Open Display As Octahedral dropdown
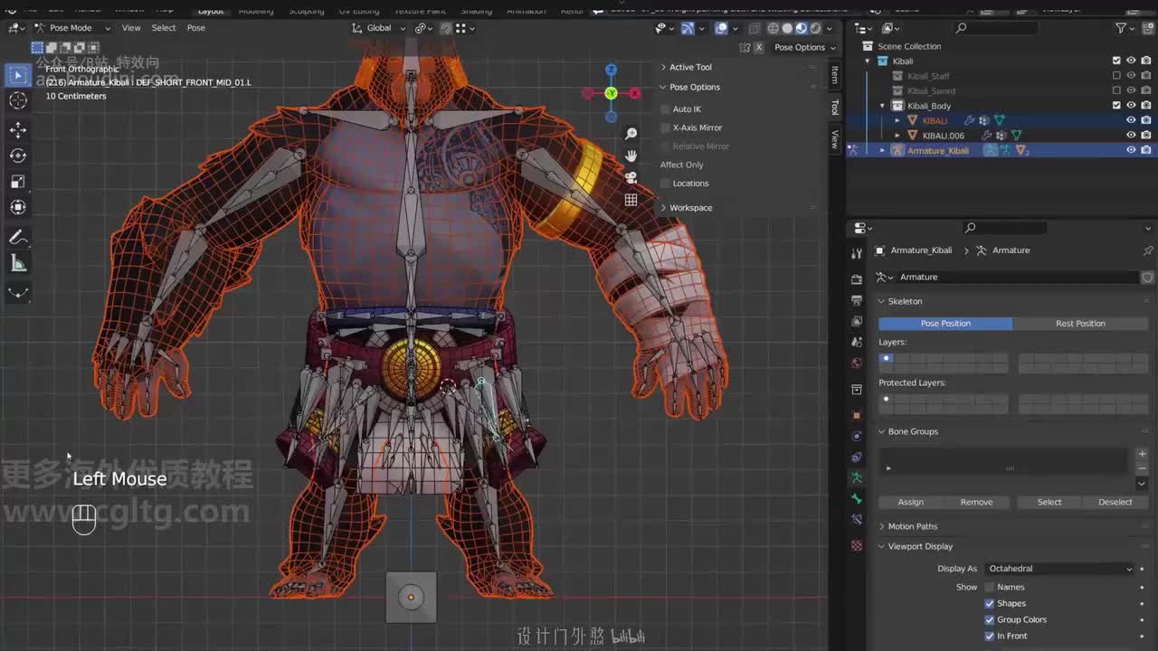The height and width of the screenshot is (651, 1158). click(1058, 569)
